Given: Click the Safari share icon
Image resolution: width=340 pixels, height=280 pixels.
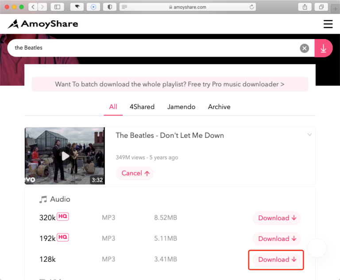Looking at the screenshot, I should 305,7.
